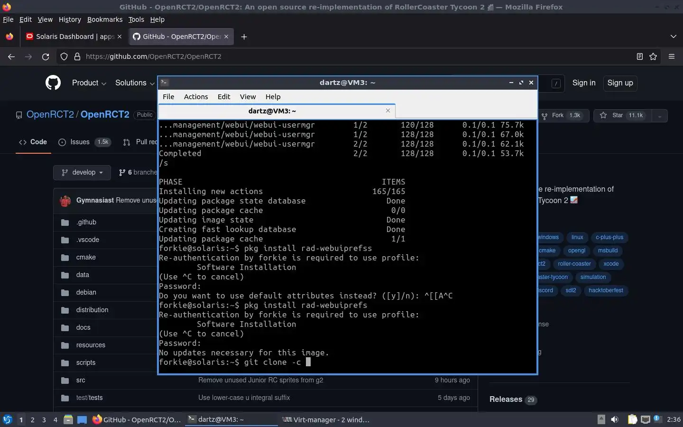Switch to Solaris Dashboard tab
Image resolution: width=683 pixels, height=427 pixels.
click(74, 37)
